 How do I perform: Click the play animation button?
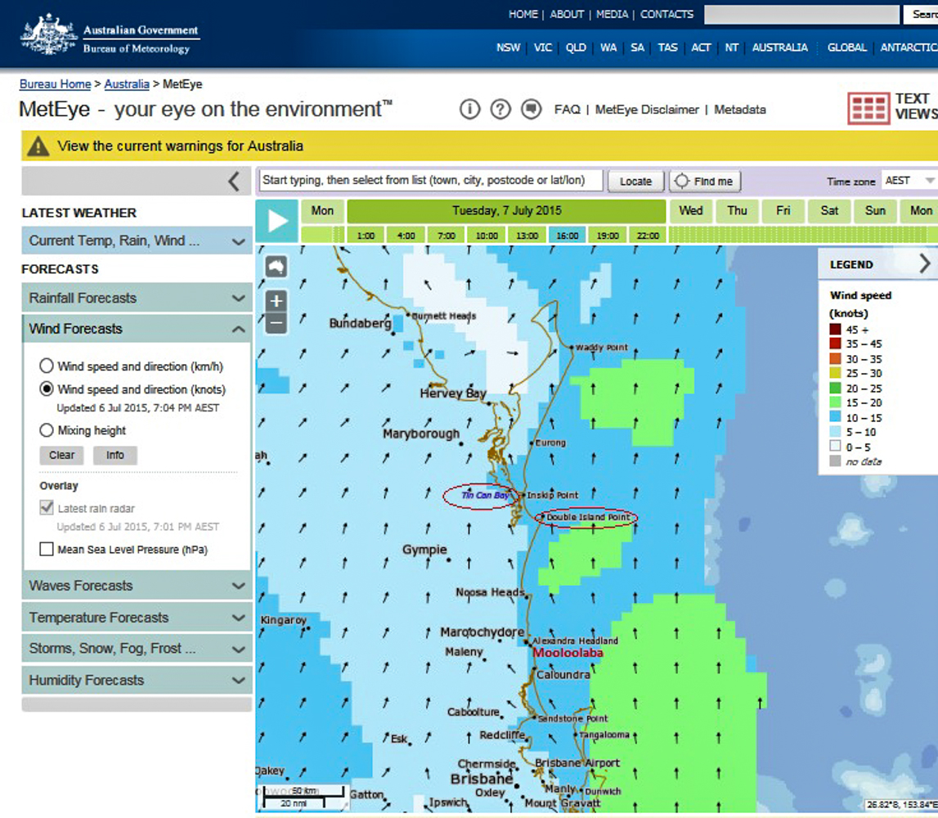(276, 221)
